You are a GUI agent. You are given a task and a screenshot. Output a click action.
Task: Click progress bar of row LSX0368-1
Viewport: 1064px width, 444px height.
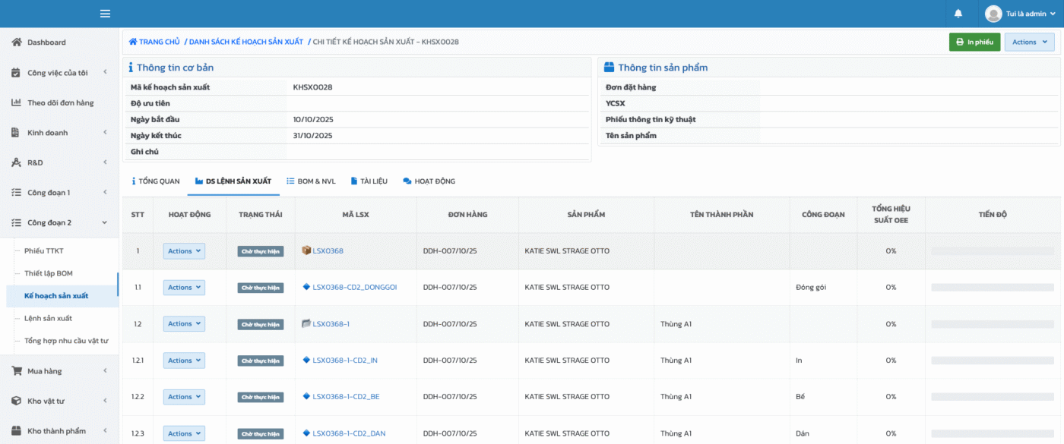992,324
